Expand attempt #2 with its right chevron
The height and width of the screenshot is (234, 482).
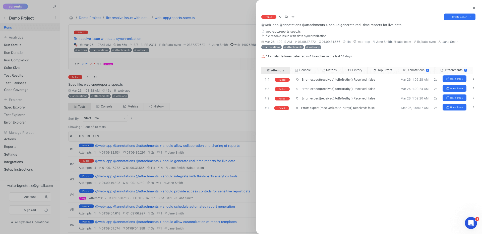pos(474,98)
